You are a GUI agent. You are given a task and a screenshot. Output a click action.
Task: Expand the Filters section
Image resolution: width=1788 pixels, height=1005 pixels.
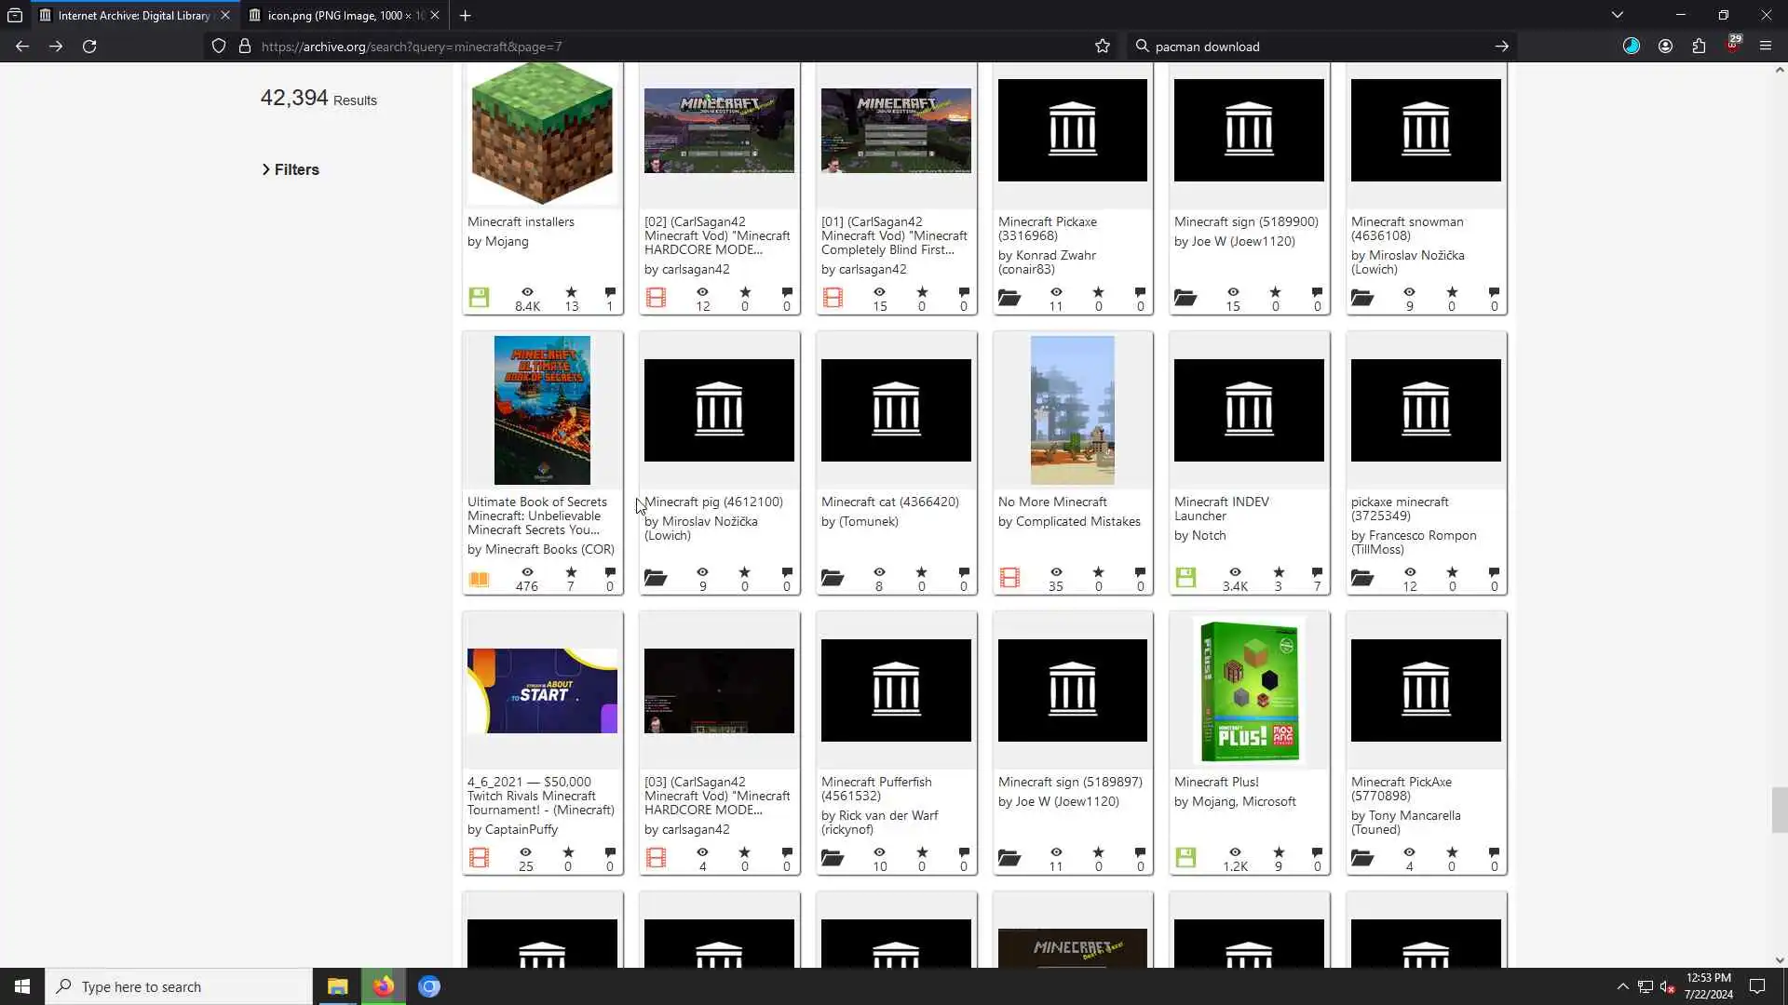(x=291, y=169)
